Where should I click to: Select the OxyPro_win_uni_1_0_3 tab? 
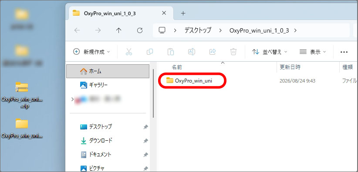pos(121,13)
